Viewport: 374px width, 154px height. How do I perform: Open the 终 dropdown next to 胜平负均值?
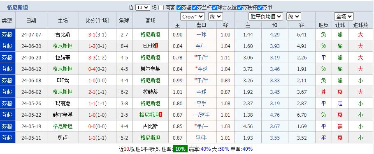point(294,17)
